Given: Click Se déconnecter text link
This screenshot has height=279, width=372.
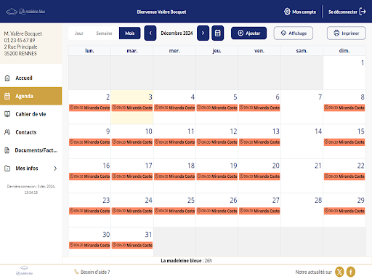Looking at the screenshot, I should tap(343, 12).
